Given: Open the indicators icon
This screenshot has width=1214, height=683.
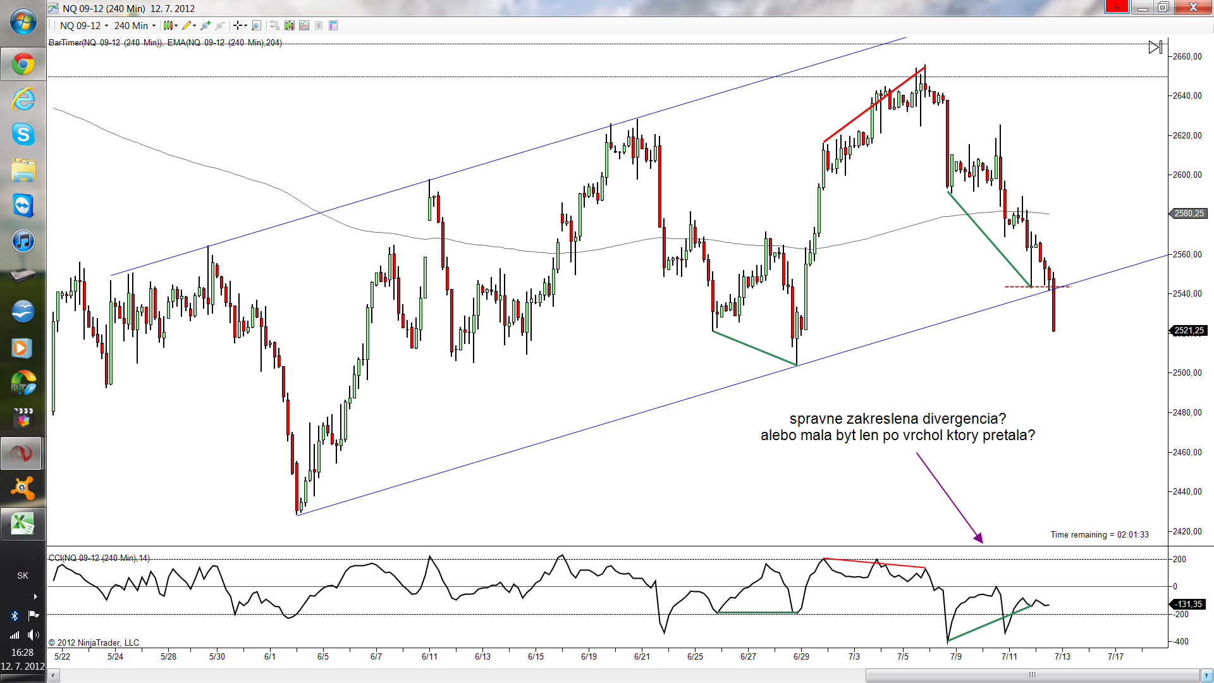Looking at the screenshot, I should point(304,25).
